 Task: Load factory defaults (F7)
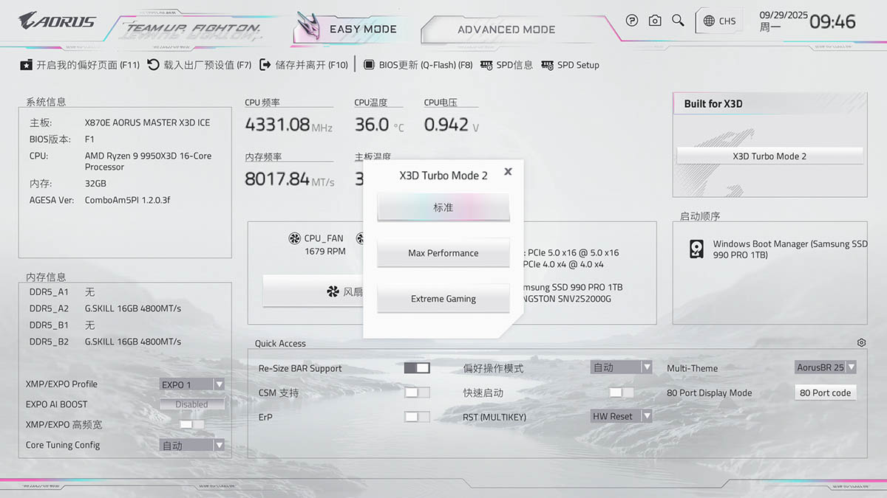(199, 65)
